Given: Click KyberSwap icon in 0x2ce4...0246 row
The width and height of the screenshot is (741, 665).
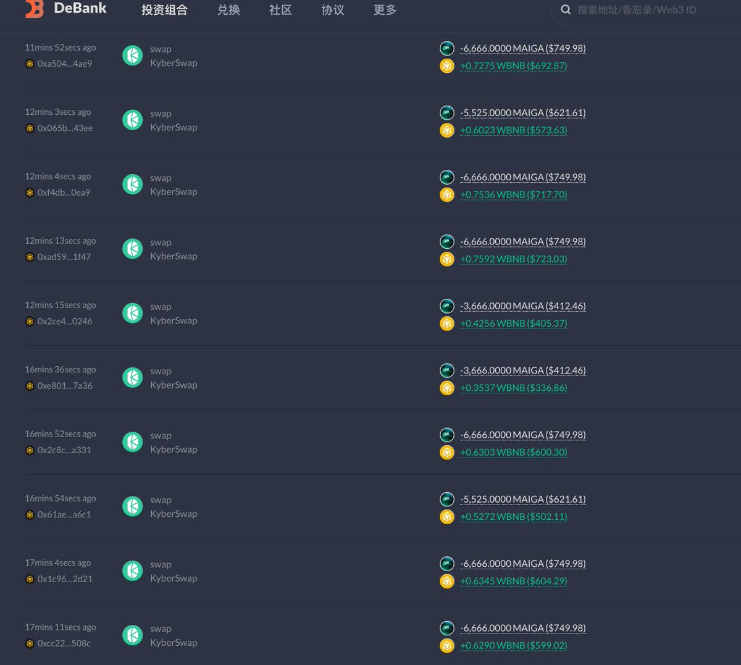Looking at the screenshot, I should [x=133, y=313].
